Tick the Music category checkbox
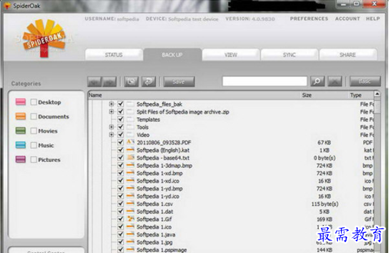The image size is (389, 253). click(x=34, y=145)
